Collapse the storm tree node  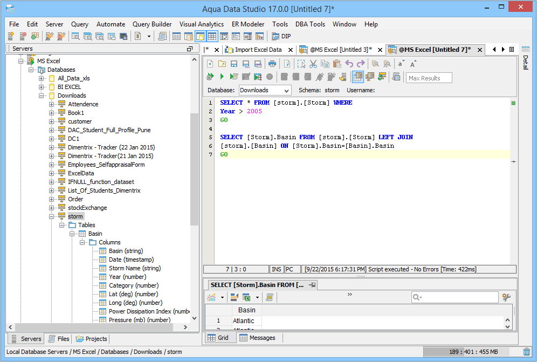(x=52, y=216)
